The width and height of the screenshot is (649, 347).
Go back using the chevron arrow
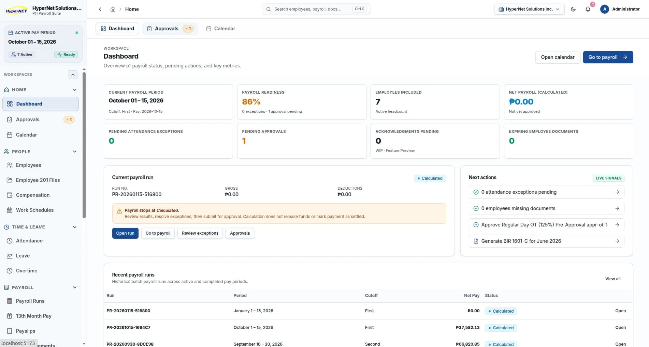click(x=100, y=9)
